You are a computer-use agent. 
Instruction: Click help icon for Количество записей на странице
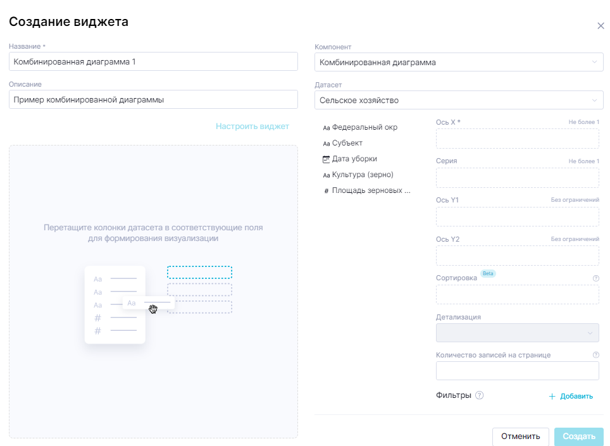tap(595, 355)
